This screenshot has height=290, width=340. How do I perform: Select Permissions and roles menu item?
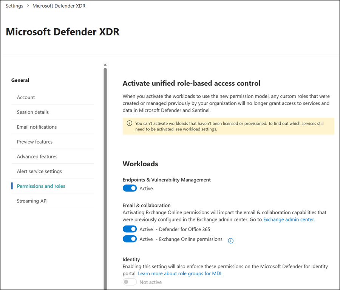coord(53,186)
